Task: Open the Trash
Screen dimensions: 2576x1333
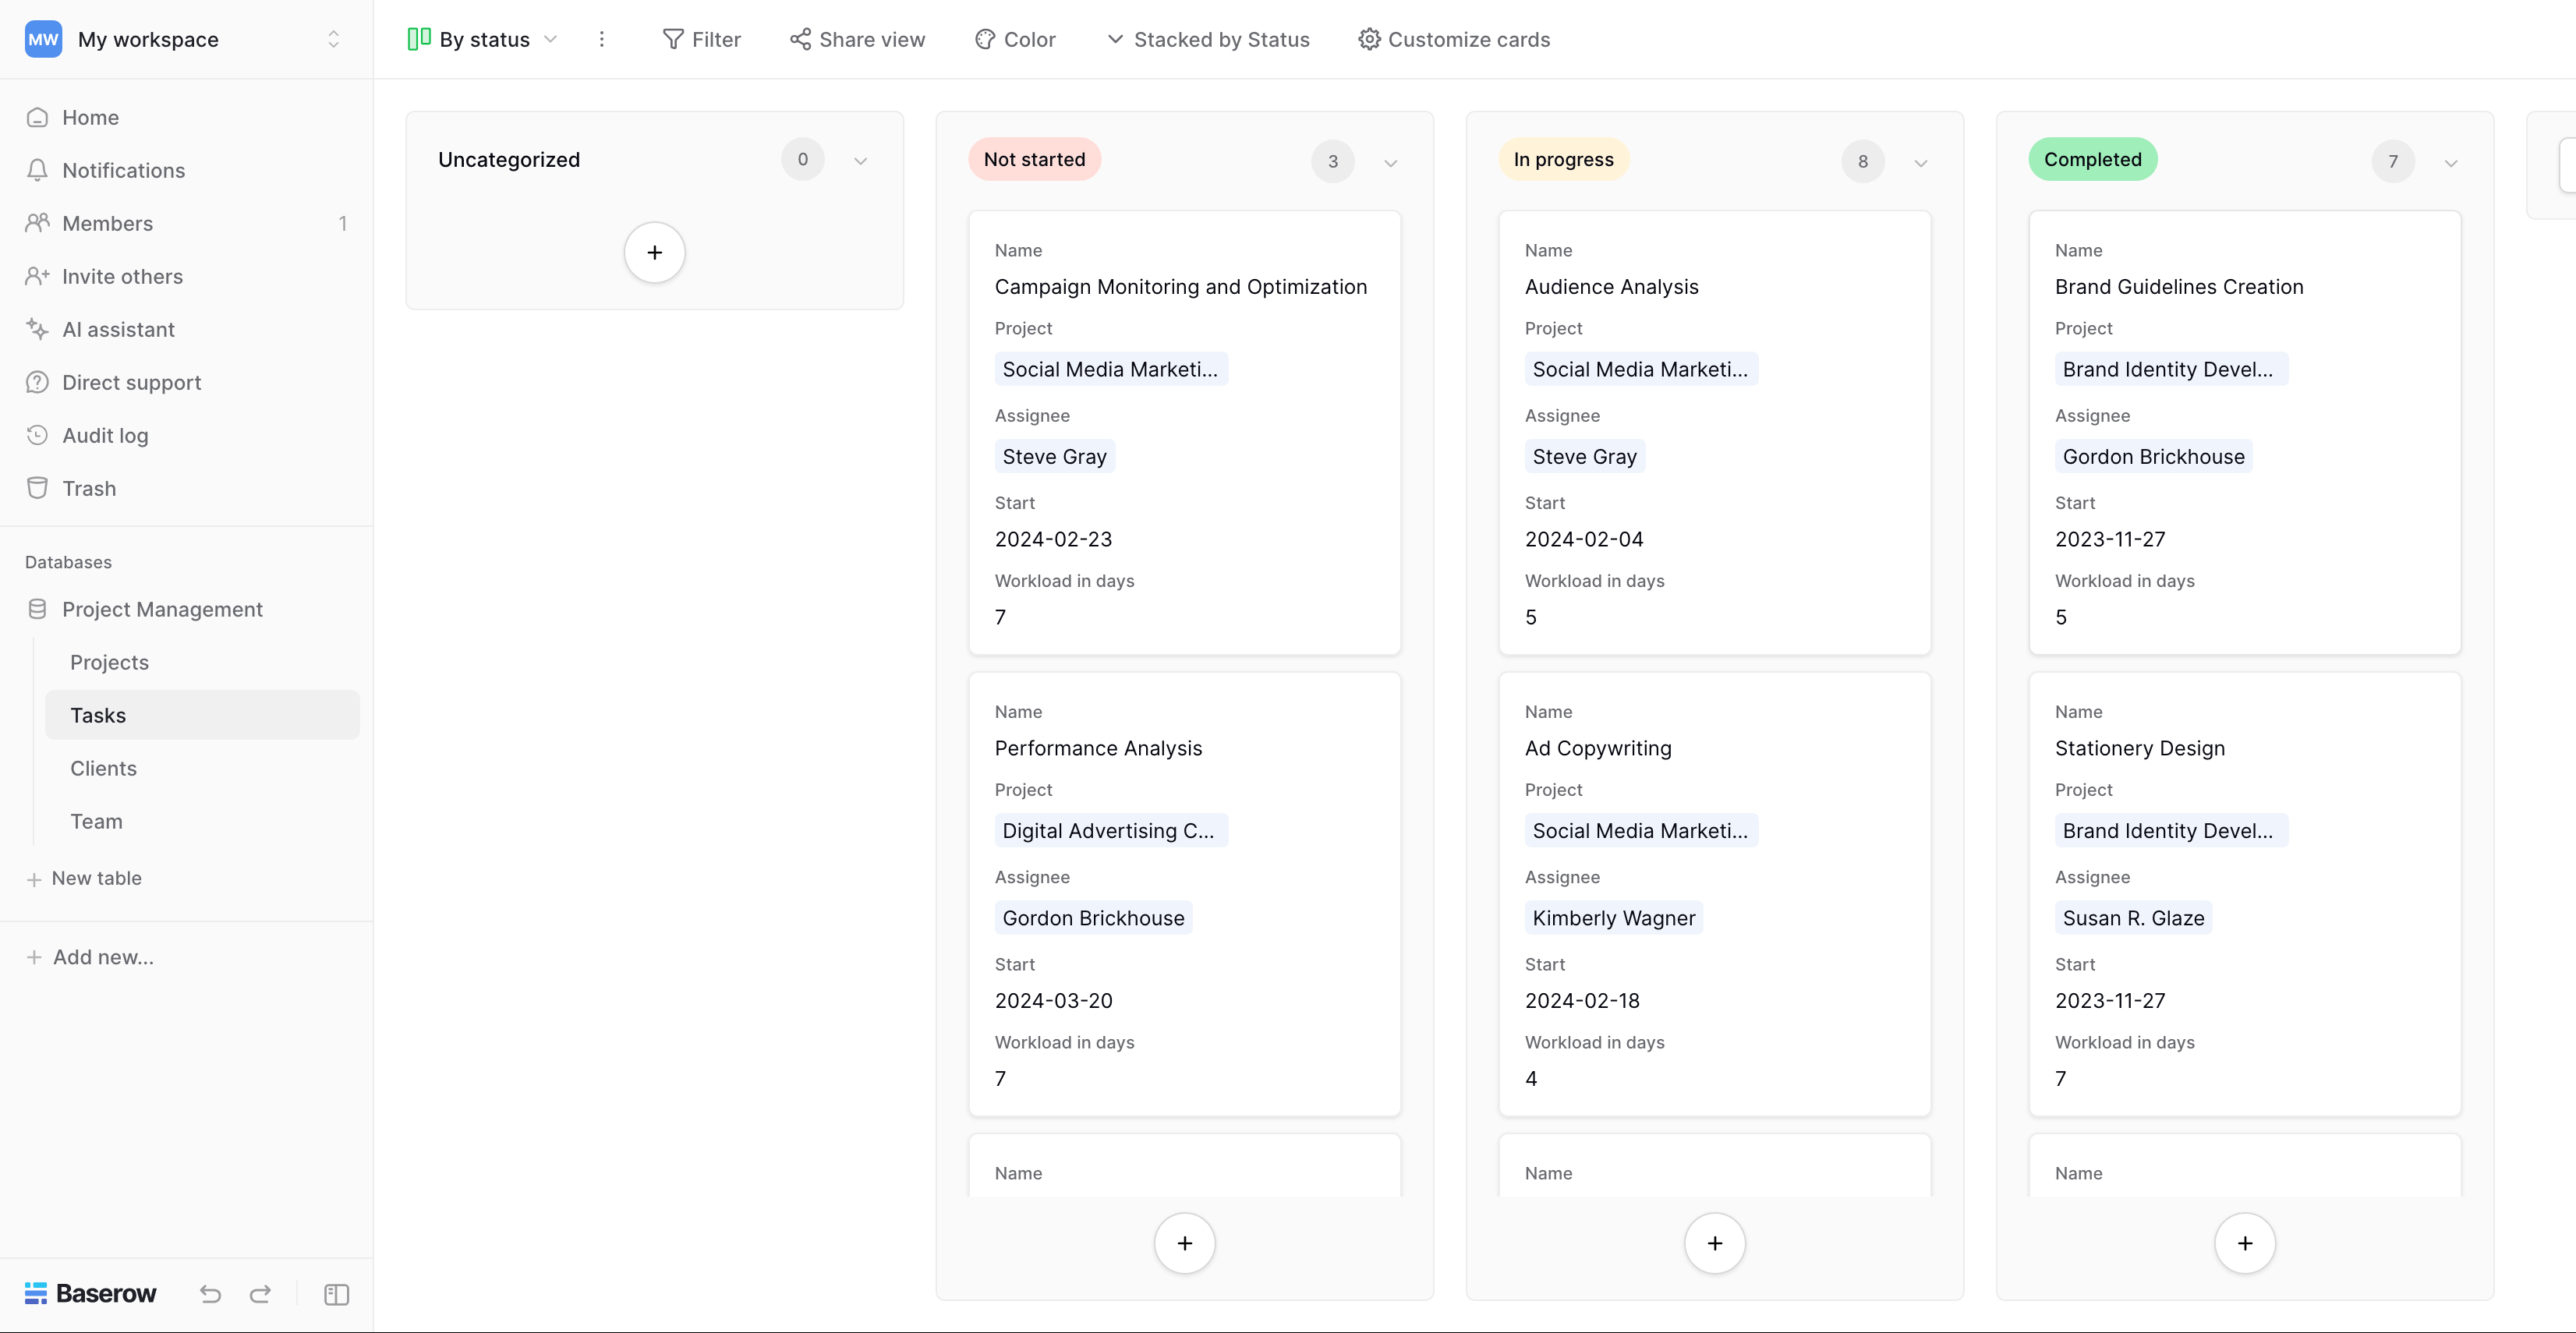Action: point(89,488)
